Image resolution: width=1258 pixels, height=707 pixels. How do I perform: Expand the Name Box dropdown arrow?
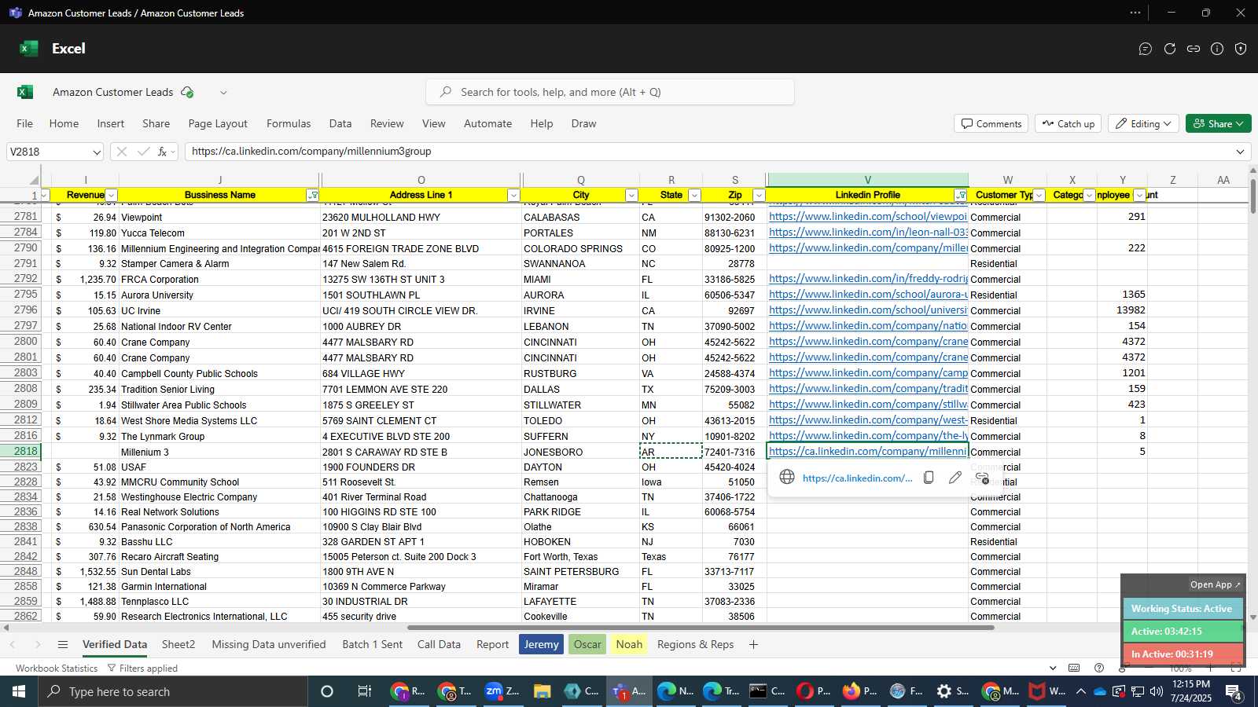point(97,152)
